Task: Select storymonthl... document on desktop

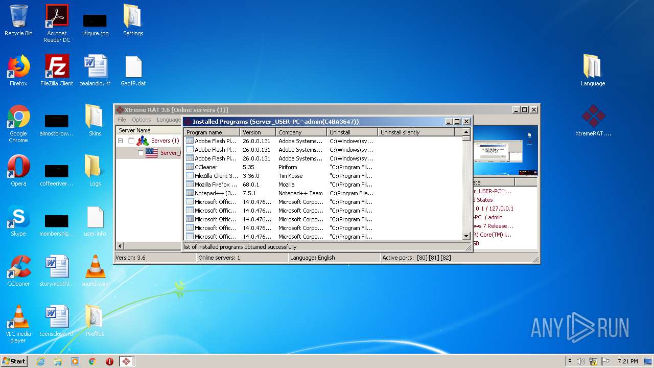Action: 57,271
